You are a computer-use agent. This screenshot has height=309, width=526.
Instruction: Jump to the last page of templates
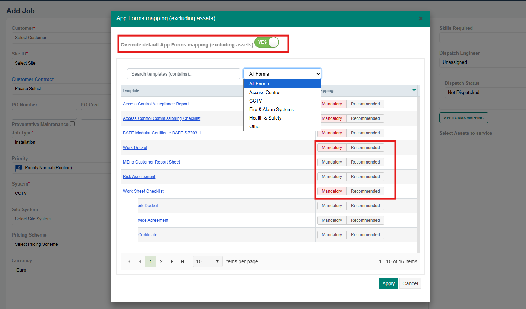click(x=183, y=261)
